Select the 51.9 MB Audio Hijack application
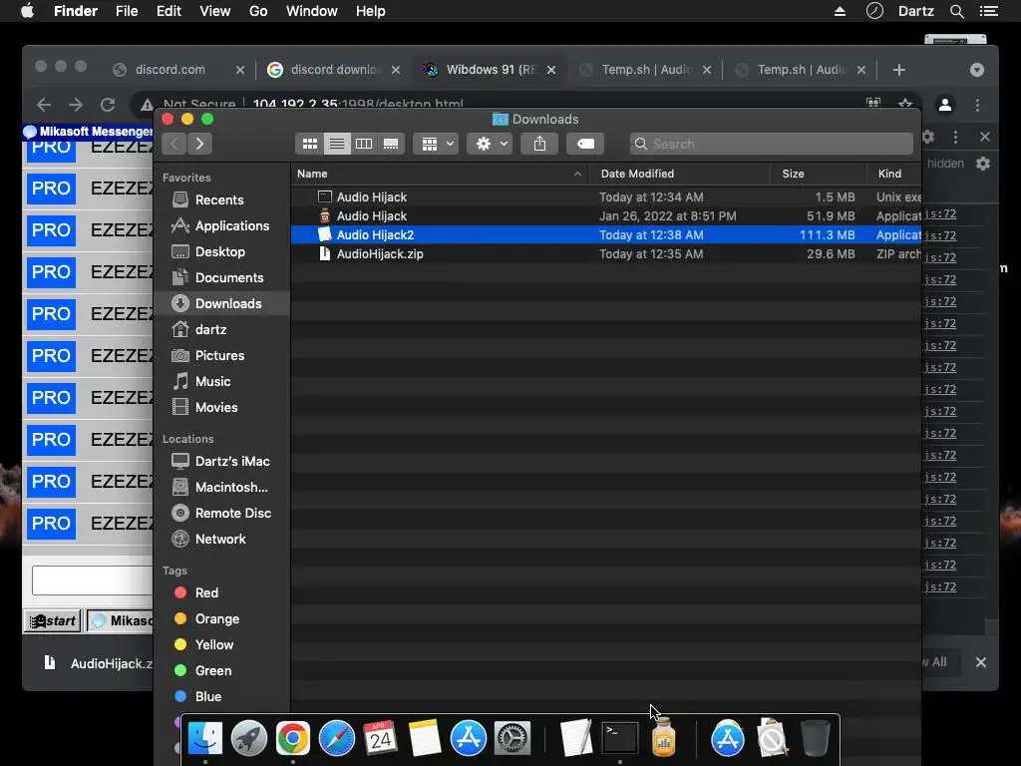 coord(605,215)
